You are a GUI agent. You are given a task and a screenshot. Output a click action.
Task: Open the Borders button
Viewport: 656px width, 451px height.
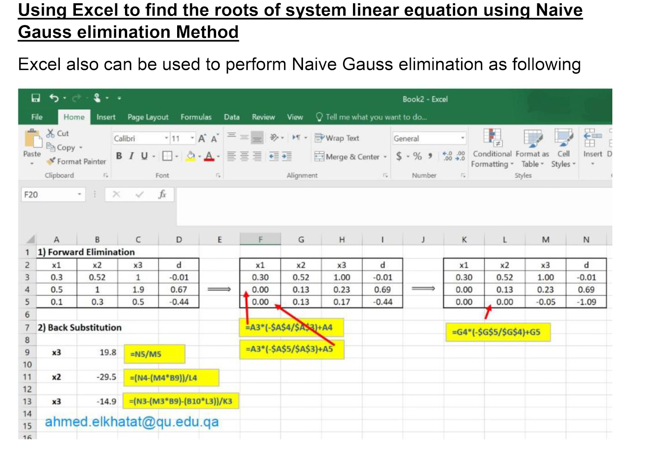point(167,156)
